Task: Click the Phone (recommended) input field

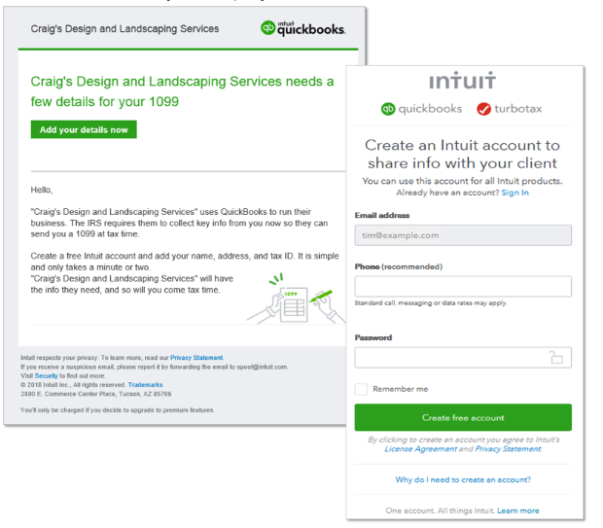Action: (463, 286)
